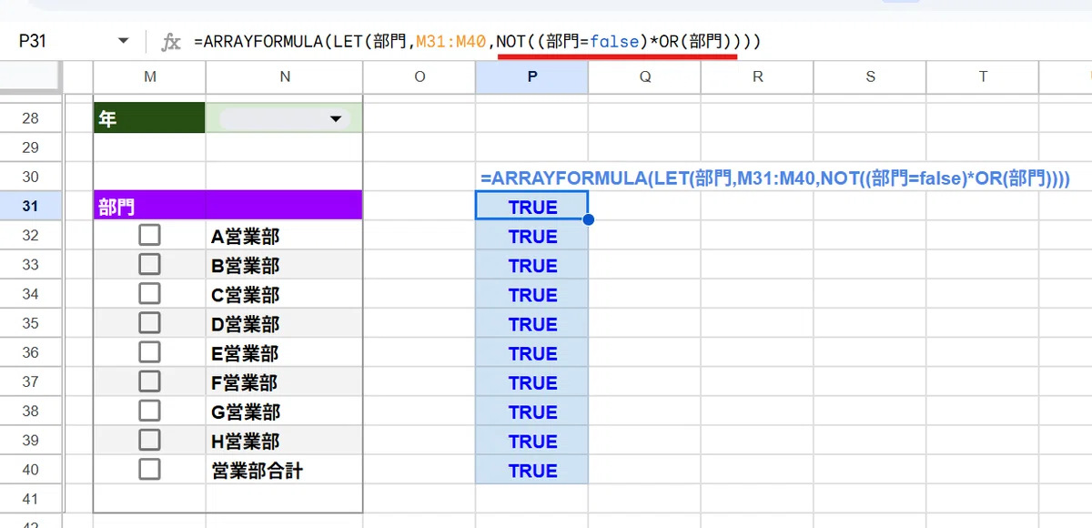This screenshot has height=528, width=1092.
Task: Click the C営業部 cell
Action: tap(285, 294)
